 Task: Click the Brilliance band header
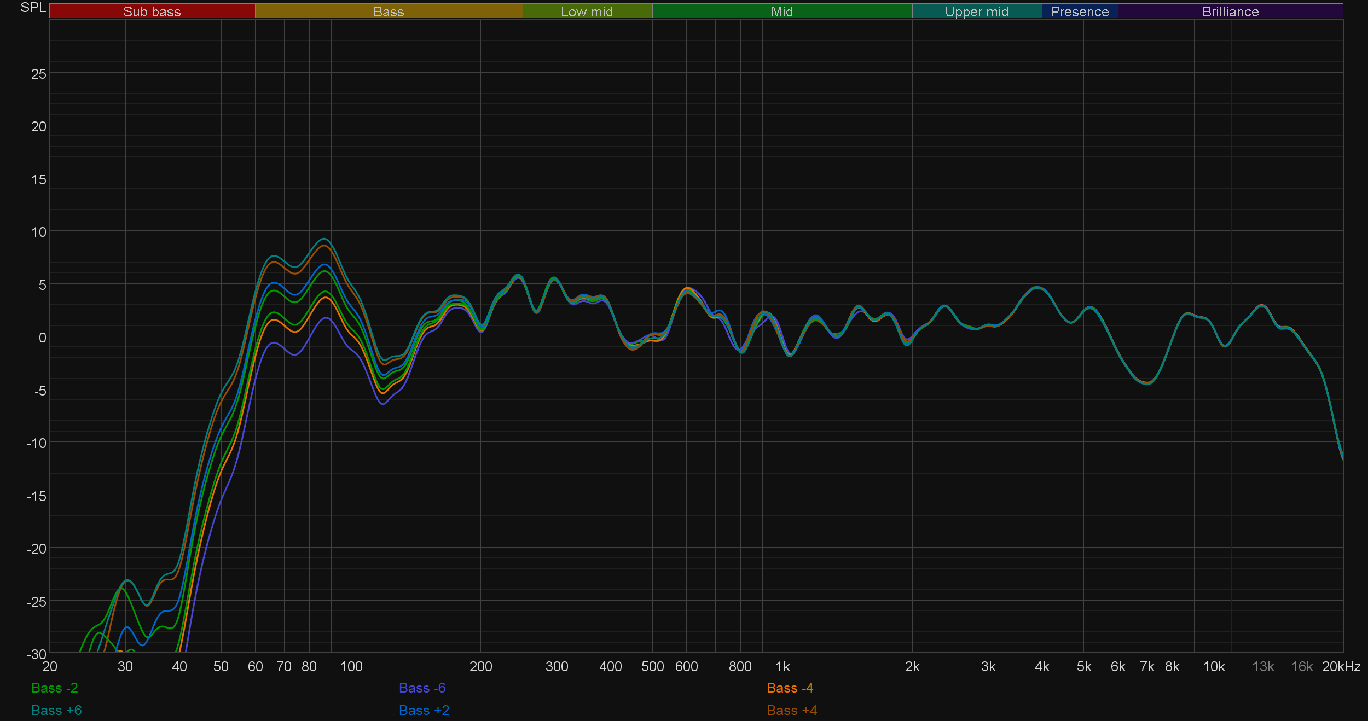[1230, 11]
